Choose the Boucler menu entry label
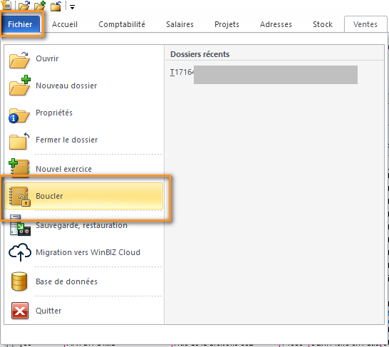Viewport: 389px width, 347px height. (x=49, y=196)
